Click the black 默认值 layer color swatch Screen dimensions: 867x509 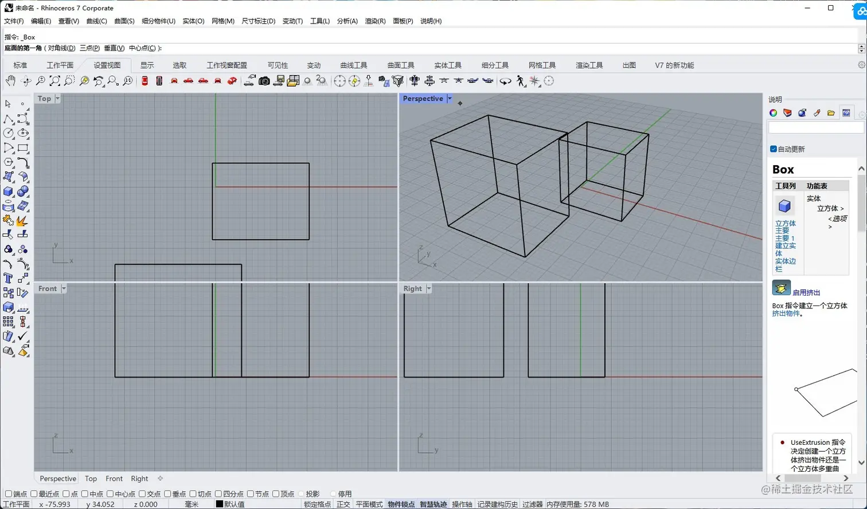coord(219,504)
